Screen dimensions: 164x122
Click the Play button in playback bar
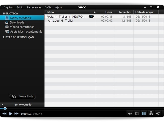(x=10, y=114)
